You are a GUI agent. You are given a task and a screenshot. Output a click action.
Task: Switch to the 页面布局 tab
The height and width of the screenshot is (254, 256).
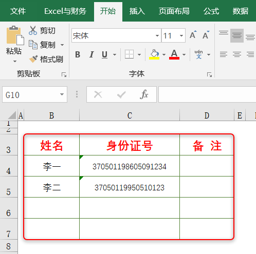click(174, 11)
